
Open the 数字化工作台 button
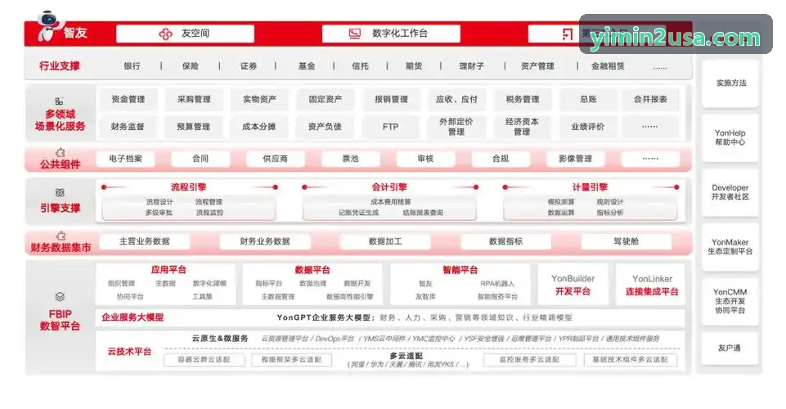(391, 34)
